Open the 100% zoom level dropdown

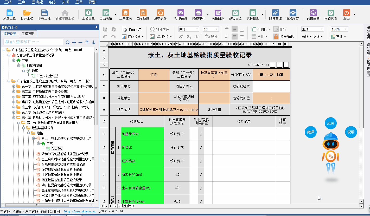(339, 29)
